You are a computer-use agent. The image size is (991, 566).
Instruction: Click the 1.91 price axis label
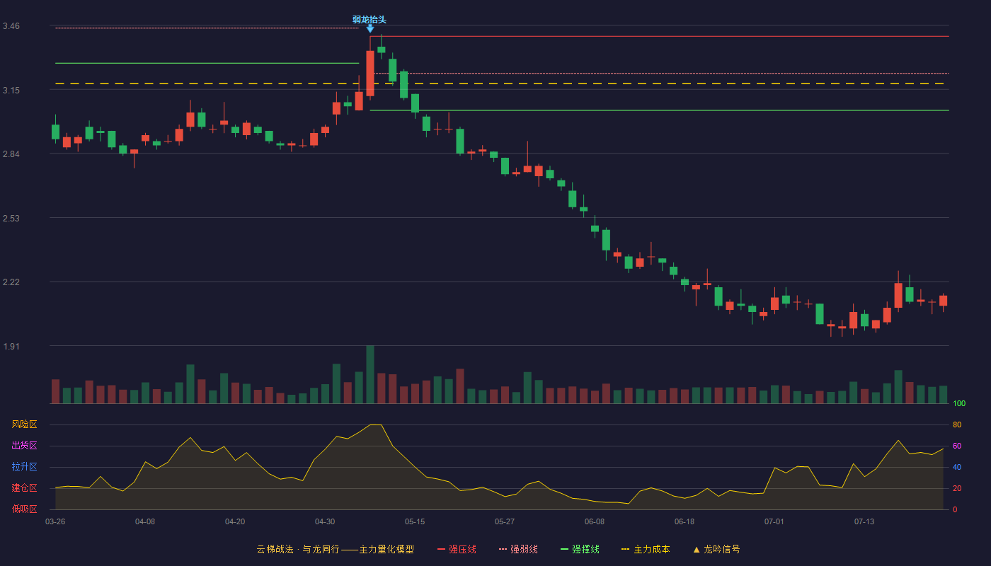tap(11, 347)
